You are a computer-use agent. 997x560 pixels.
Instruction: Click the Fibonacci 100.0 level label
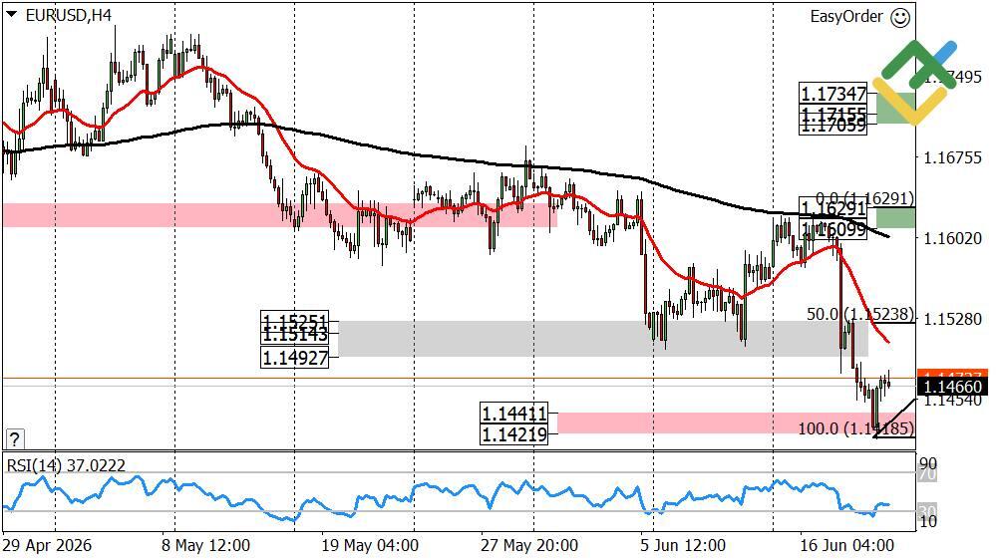pyautogui.click(x=855, y=428)
